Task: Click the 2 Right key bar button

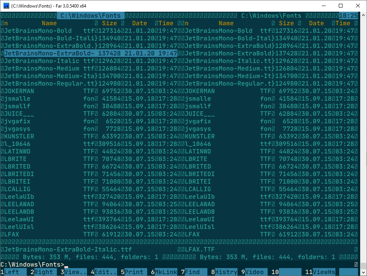Action: (x=43, y=272)
